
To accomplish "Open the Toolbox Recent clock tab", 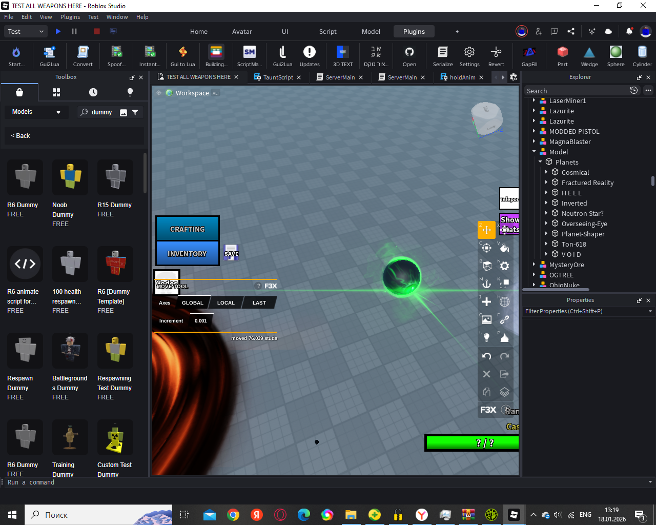I will [x=93, y=92].
